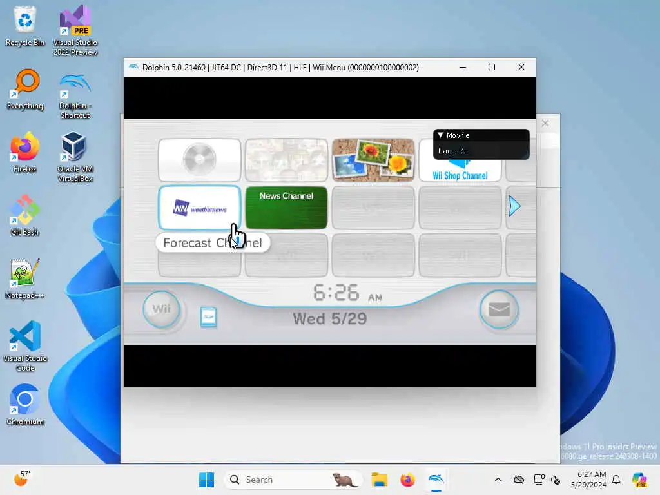Open Copilot Preview icon in taskbar
This screenshot has width=660, height=495.
click(x=639, y=480)
